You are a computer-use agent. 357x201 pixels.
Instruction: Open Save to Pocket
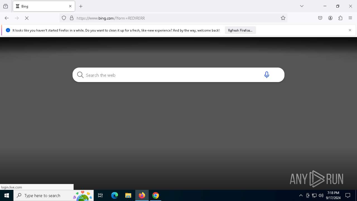click(320, 18)
